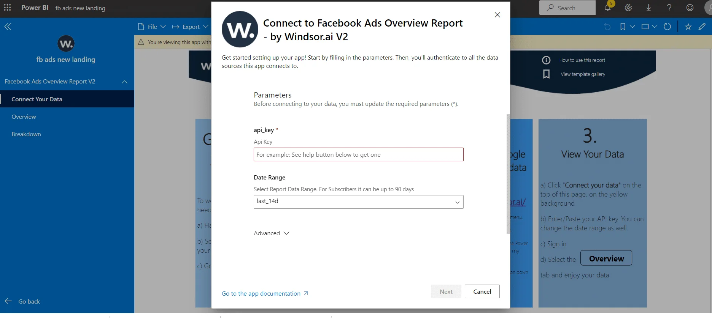Click 'fb ads new landing' in header

point(80,8)
